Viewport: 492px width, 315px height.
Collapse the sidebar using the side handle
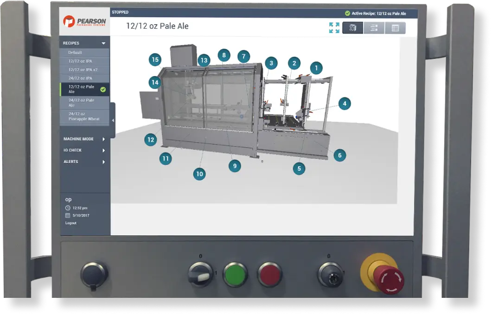113,120
